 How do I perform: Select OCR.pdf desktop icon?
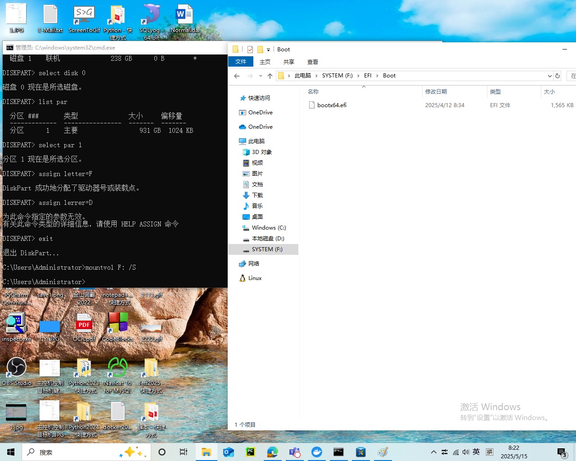tap(84, 327)
